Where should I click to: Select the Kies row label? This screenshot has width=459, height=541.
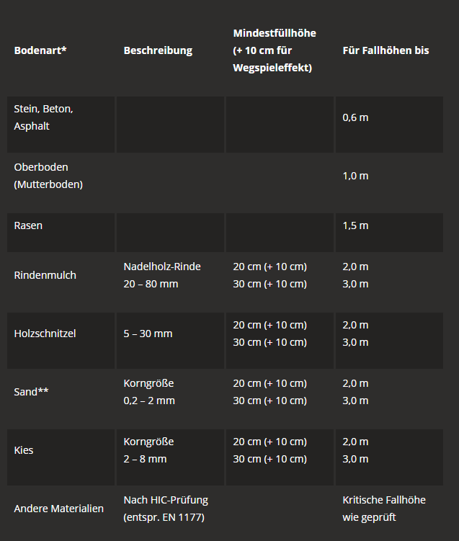point(24,450)
